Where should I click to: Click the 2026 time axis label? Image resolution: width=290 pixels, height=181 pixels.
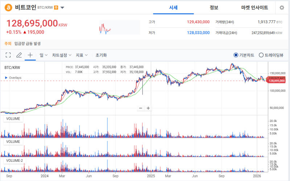257,176
